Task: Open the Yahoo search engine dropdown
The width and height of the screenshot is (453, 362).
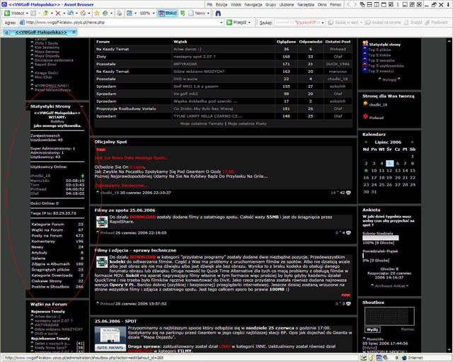Action: tap(323, 22)
